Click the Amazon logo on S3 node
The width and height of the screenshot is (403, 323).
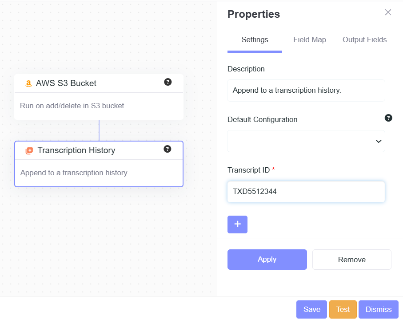point(29,83)
